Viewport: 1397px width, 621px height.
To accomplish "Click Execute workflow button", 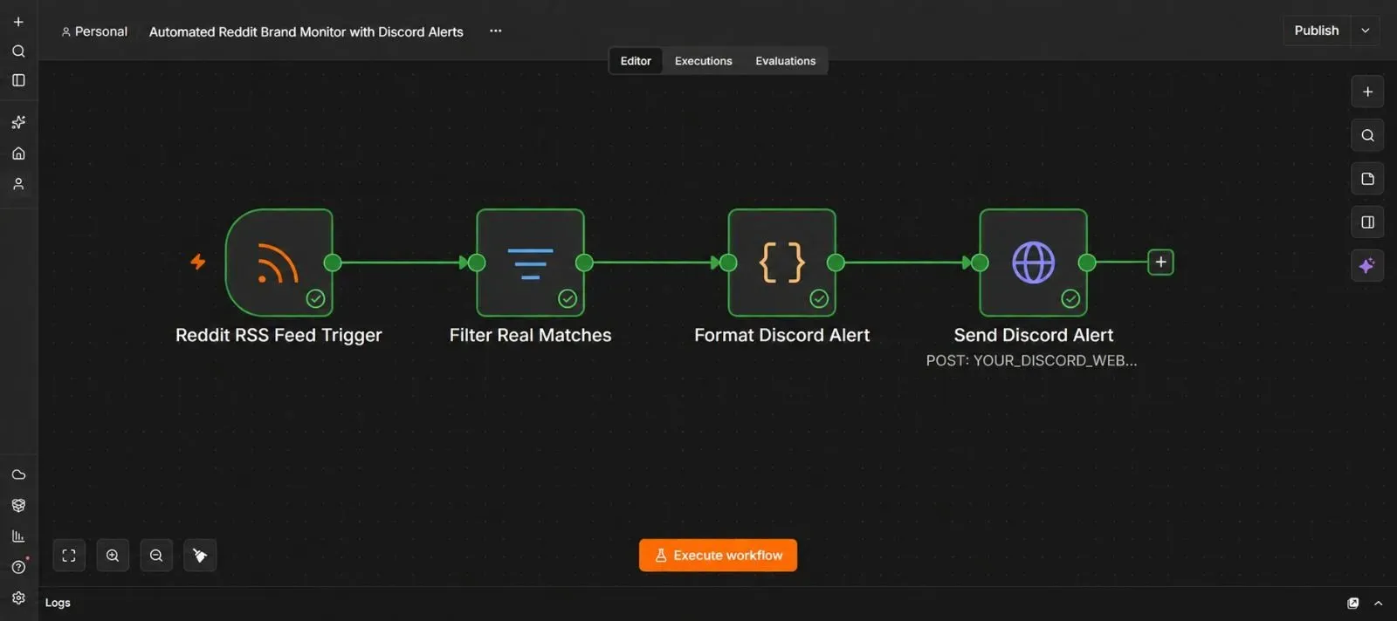I will coord(718,556).
